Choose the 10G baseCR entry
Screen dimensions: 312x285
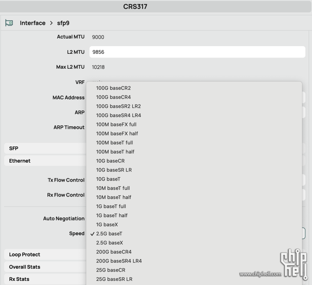click(x=110, y=161)
